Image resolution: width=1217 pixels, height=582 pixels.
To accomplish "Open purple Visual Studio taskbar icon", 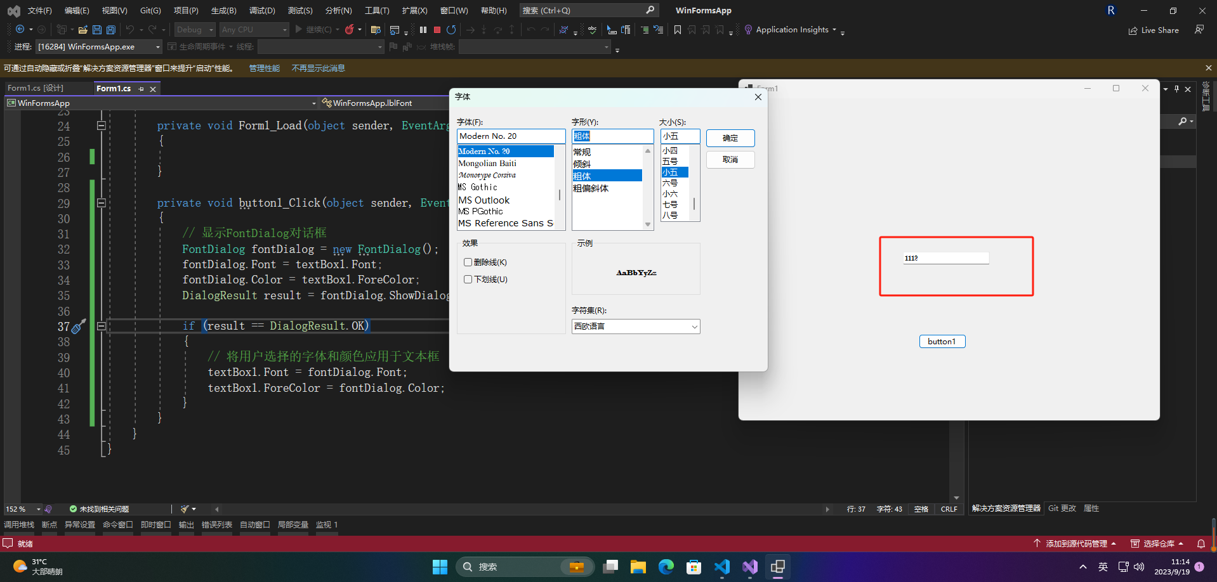I will tap(749, 567).
